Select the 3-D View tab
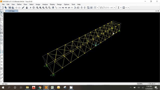Image resolution: width=160 pixels, height=90 pixels. [x=12, y=11]
